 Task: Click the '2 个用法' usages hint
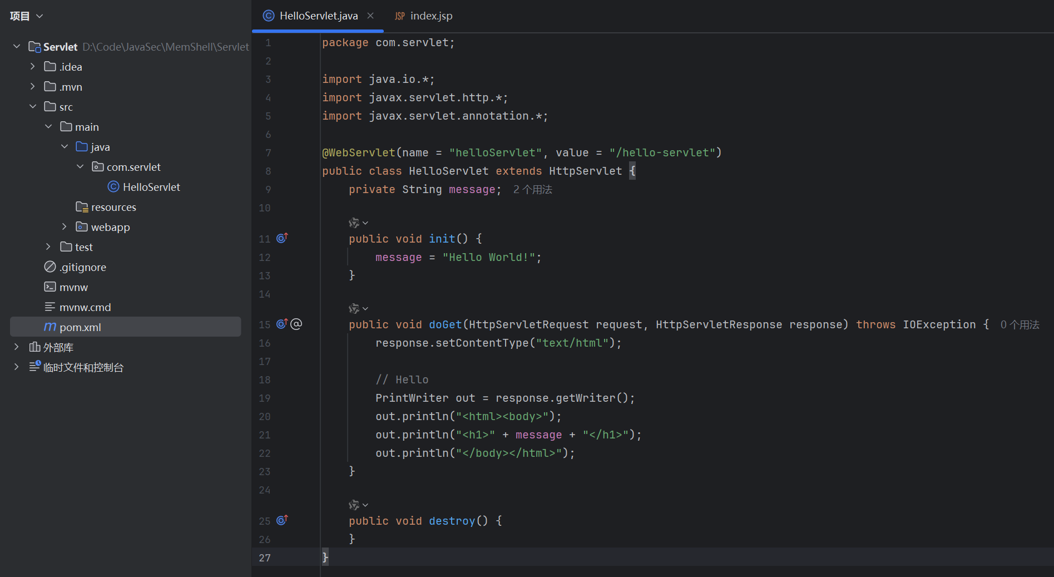532,190
